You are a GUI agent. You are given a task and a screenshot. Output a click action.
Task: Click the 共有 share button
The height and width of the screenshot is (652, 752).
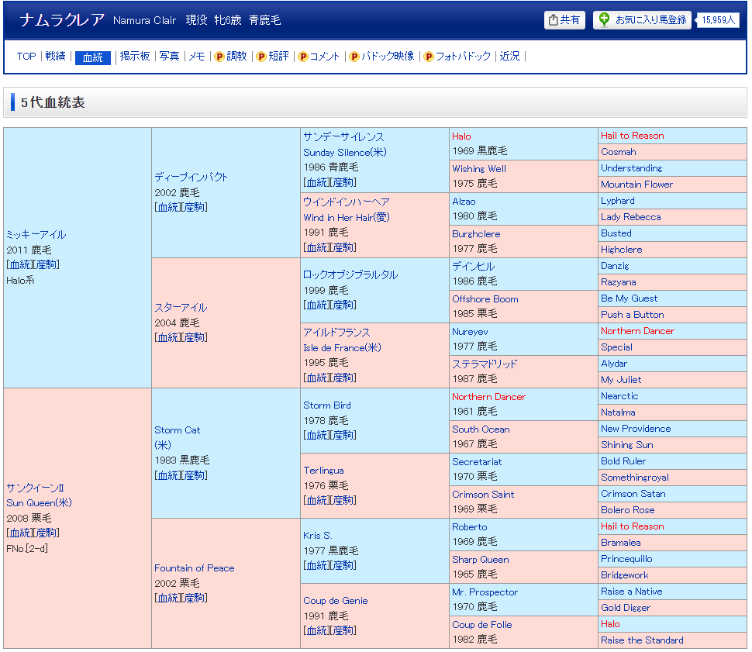(564, 20)
